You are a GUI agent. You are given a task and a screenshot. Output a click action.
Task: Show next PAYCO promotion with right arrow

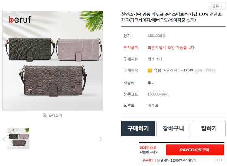(x=222, y=160)
